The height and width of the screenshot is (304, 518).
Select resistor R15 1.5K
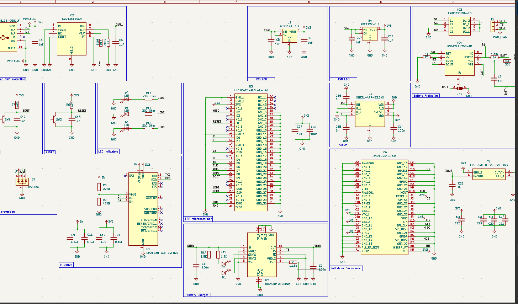(218, 255)
